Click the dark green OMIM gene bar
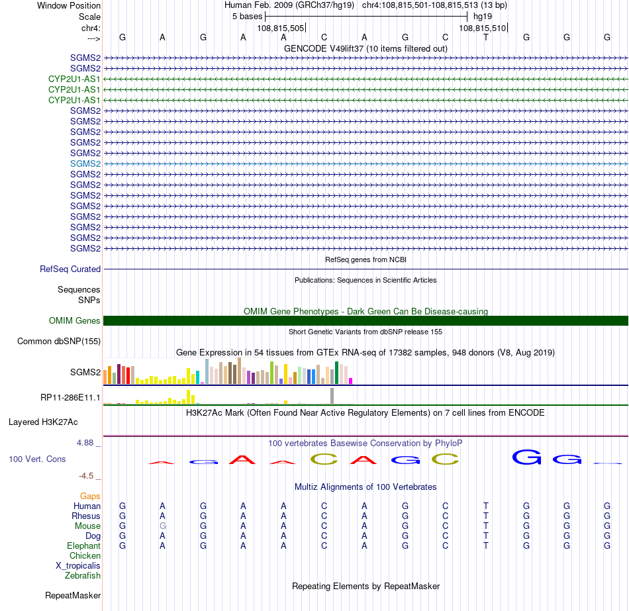The height and width of the screenshot is (611, 629). 365,320
